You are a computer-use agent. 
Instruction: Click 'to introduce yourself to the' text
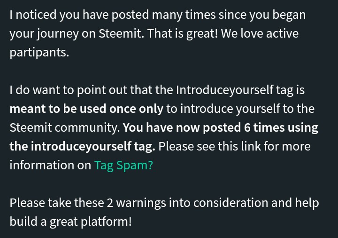(x=240, y=109)
